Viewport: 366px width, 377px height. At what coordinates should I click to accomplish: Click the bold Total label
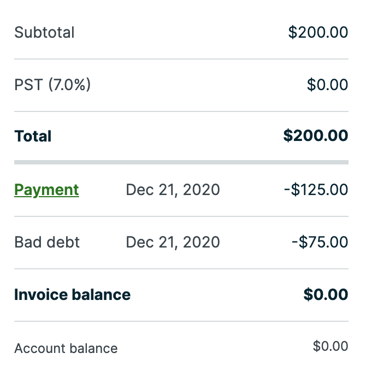coord(33,136)
